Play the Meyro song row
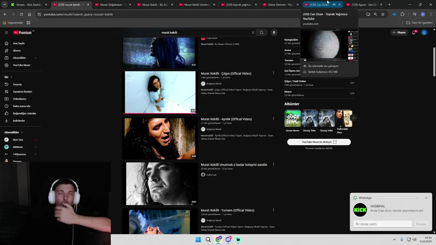The height and width of the screenshot is (245, 436). [319, 93]
